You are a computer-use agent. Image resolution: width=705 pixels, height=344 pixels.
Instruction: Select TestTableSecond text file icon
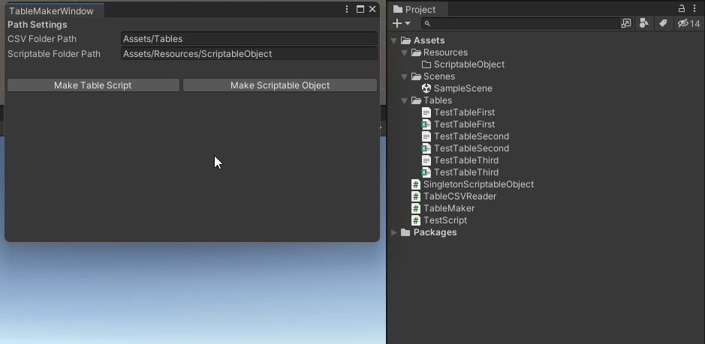[x=426, y=136]
